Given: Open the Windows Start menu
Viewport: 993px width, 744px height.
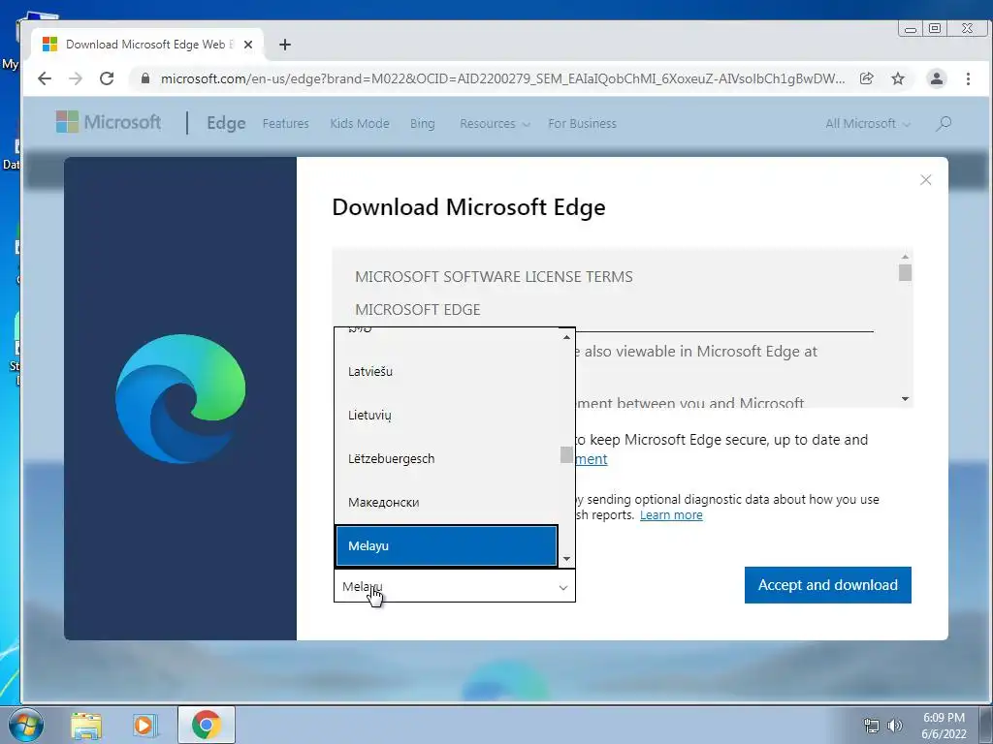Looking at the screenshot, I should (x=25, y=725).
